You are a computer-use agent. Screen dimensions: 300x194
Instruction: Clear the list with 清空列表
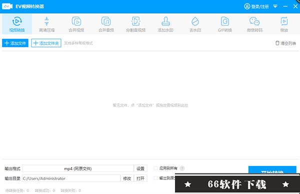[285, 43]
